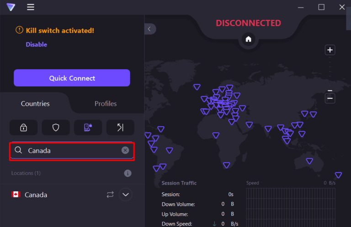Zoom out on the map

pos(330,98)
